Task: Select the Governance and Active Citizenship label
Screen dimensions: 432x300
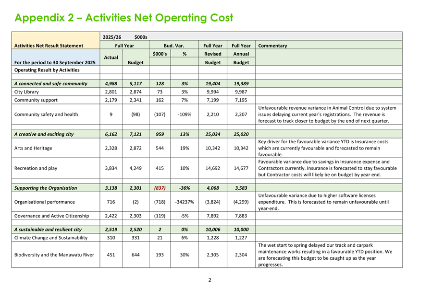Action: [x=51, y=216]
